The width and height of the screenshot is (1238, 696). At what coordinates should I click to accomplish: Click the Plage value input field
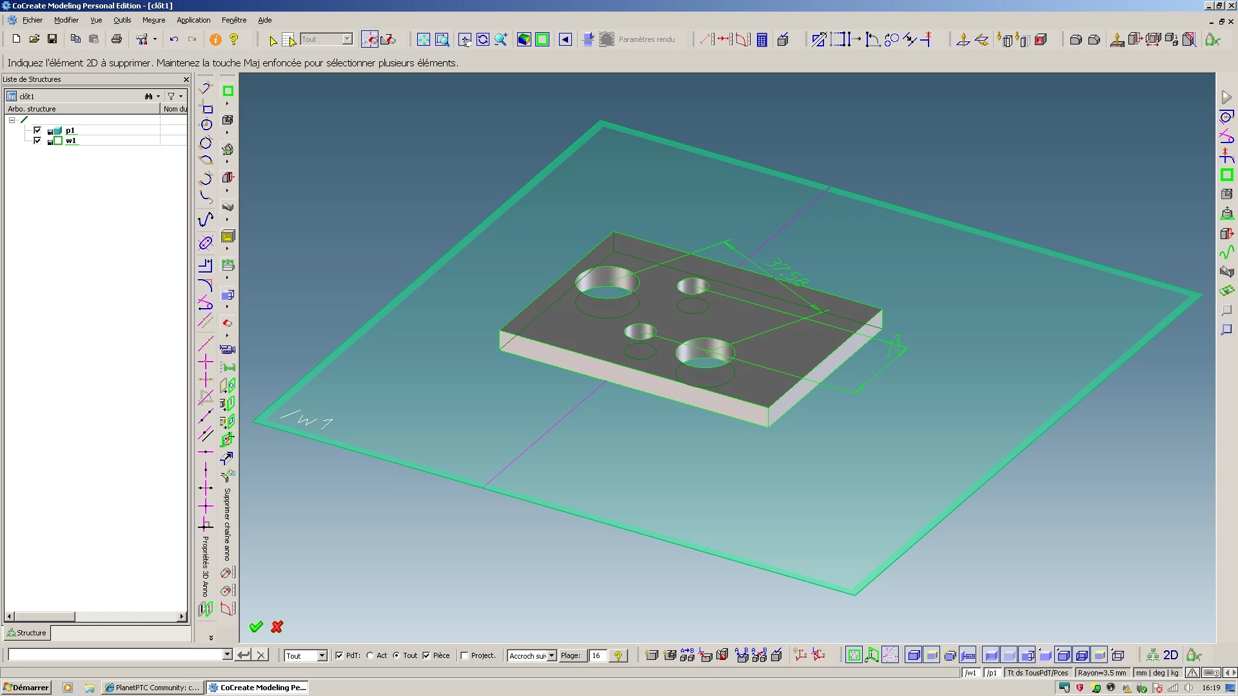click(597, 655)
